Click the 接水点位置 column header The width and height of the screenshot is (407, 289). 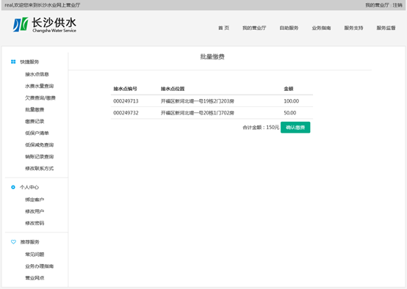point(173,89)
